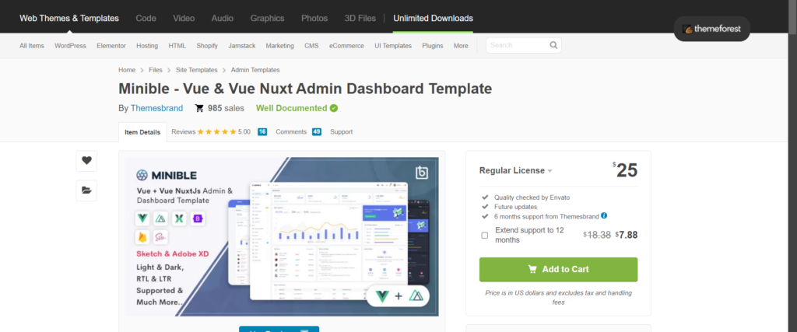Viewport: 797px width, 332px height.
Task: Click the Minible product title heading
Action: click(305, 89)
